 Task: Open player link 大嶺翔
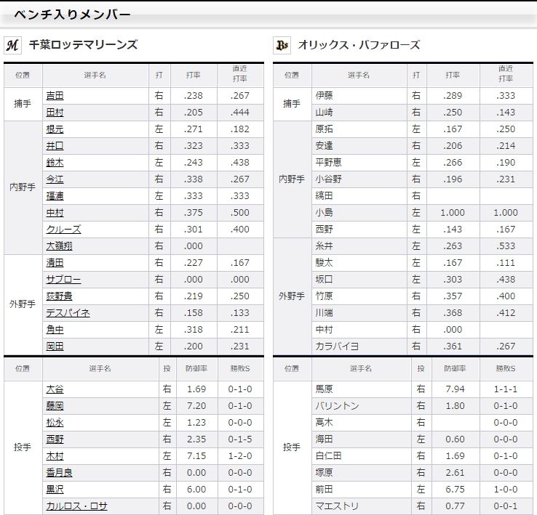(x=59, y=246)
